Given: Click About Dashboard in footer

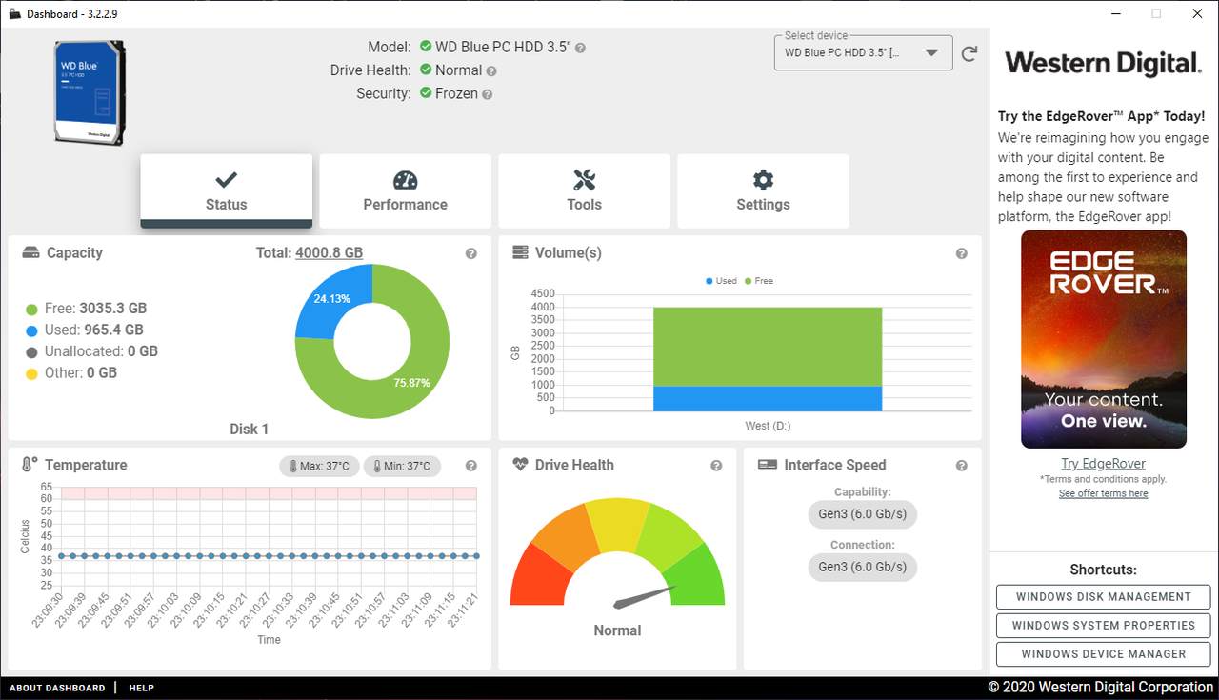Looking at the screenshot, I should click(x=57, y=688).
